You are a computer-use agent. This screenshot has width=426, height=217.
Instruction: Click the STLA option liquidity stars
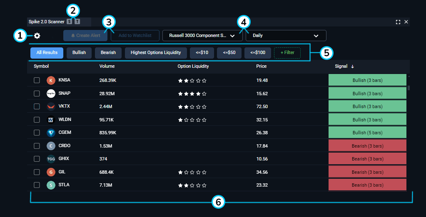click(192, 185)
